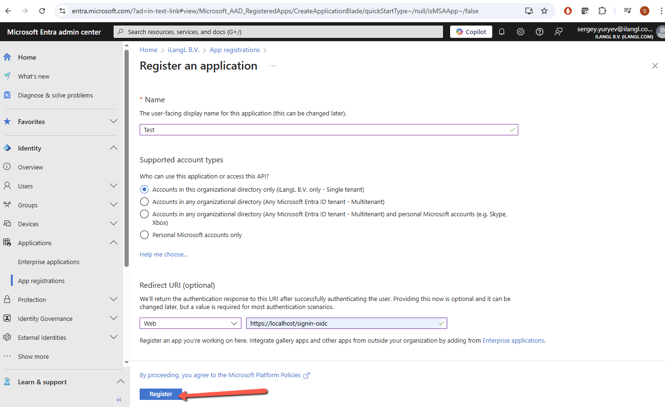Focus the Search resources search box

tap(278, 32)
